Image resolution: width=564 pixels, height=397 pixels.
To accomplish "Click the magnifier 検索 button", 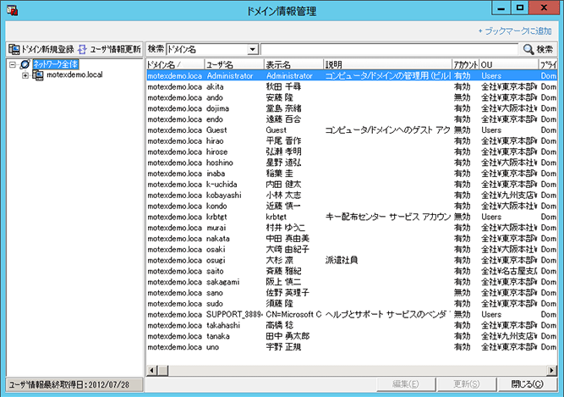I will 538,49.
